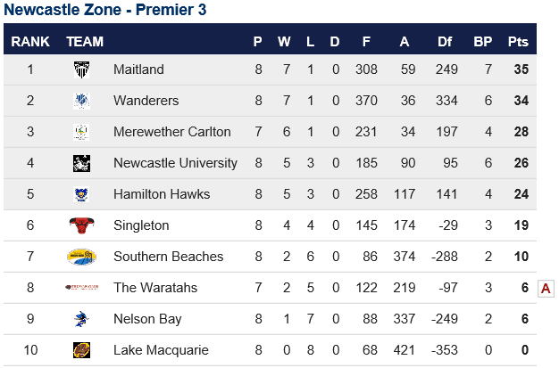Click the Wanderers team logo icon
The width and height of the screenshot is (559, 368).
coord(81,101)
